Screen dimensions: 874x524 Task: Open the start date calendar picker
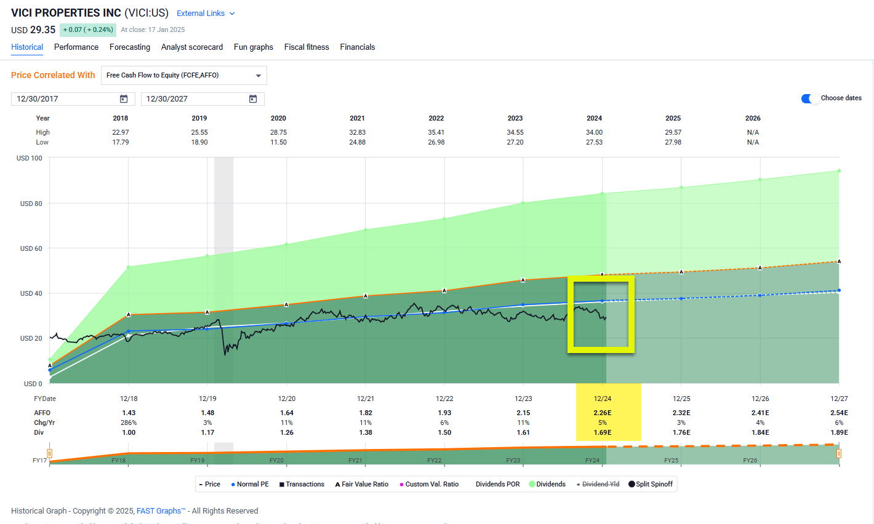click(x=123, y=98)
